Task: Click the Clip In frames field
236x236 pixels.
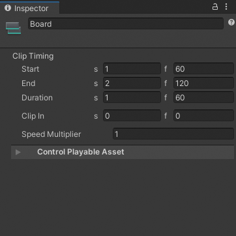Action: (203, 116)
